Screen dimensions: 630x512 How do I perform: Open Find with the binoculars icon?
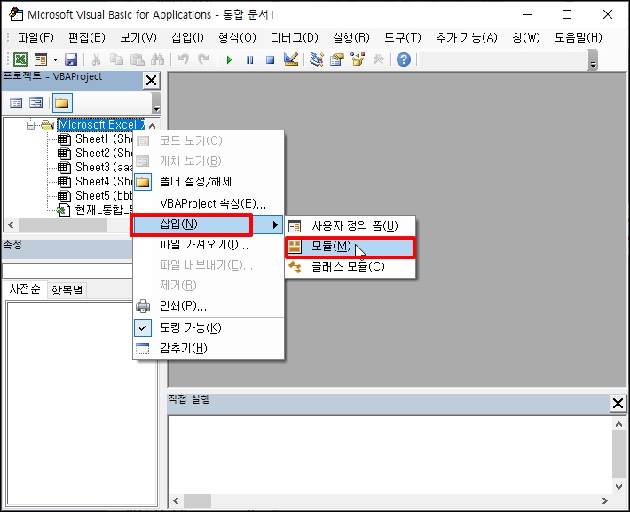click(158, 59)
